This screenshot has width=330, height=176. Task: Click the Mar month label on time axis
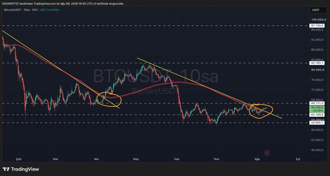[x=55, y=159]
